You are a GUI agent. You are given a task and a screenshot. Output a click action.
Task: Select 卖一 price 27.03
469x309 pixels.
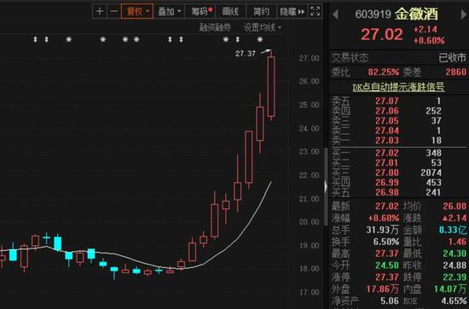[x=387, y=141]
